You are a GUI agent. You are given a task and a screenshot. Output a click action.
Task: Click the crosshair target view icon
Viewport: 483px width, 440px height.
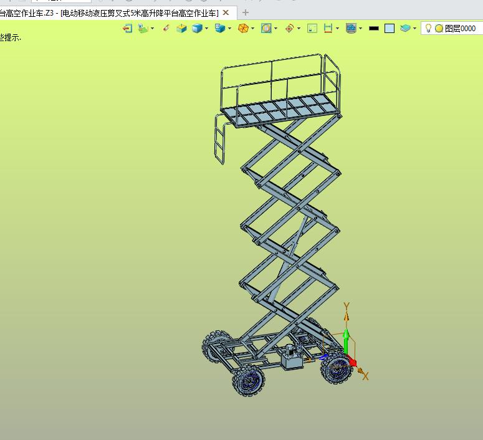(x=289, y=28)
